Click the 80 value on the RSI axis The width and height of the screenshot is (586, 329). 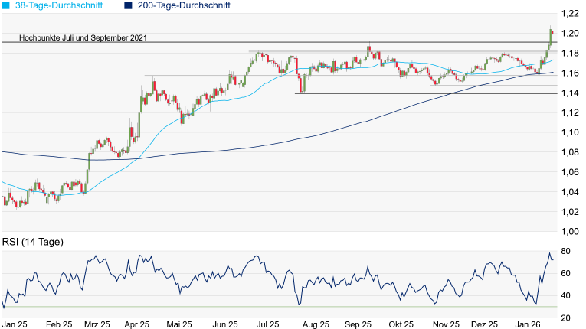pyautogui.click(x=567, y=252)
